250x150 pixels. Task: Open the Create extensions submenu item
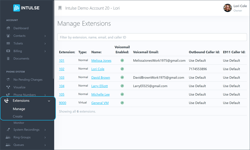point(18,116)
